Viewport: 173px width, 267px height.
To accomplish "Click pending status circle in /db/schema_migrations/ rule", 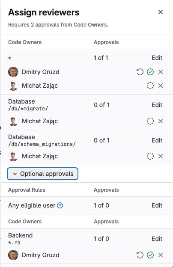I will pos(150,156).
